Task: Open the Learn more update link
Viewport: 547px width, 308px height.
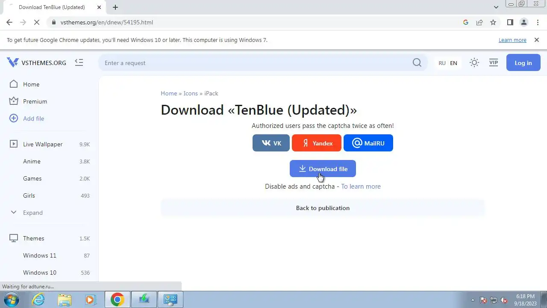Action: [512, 40]
